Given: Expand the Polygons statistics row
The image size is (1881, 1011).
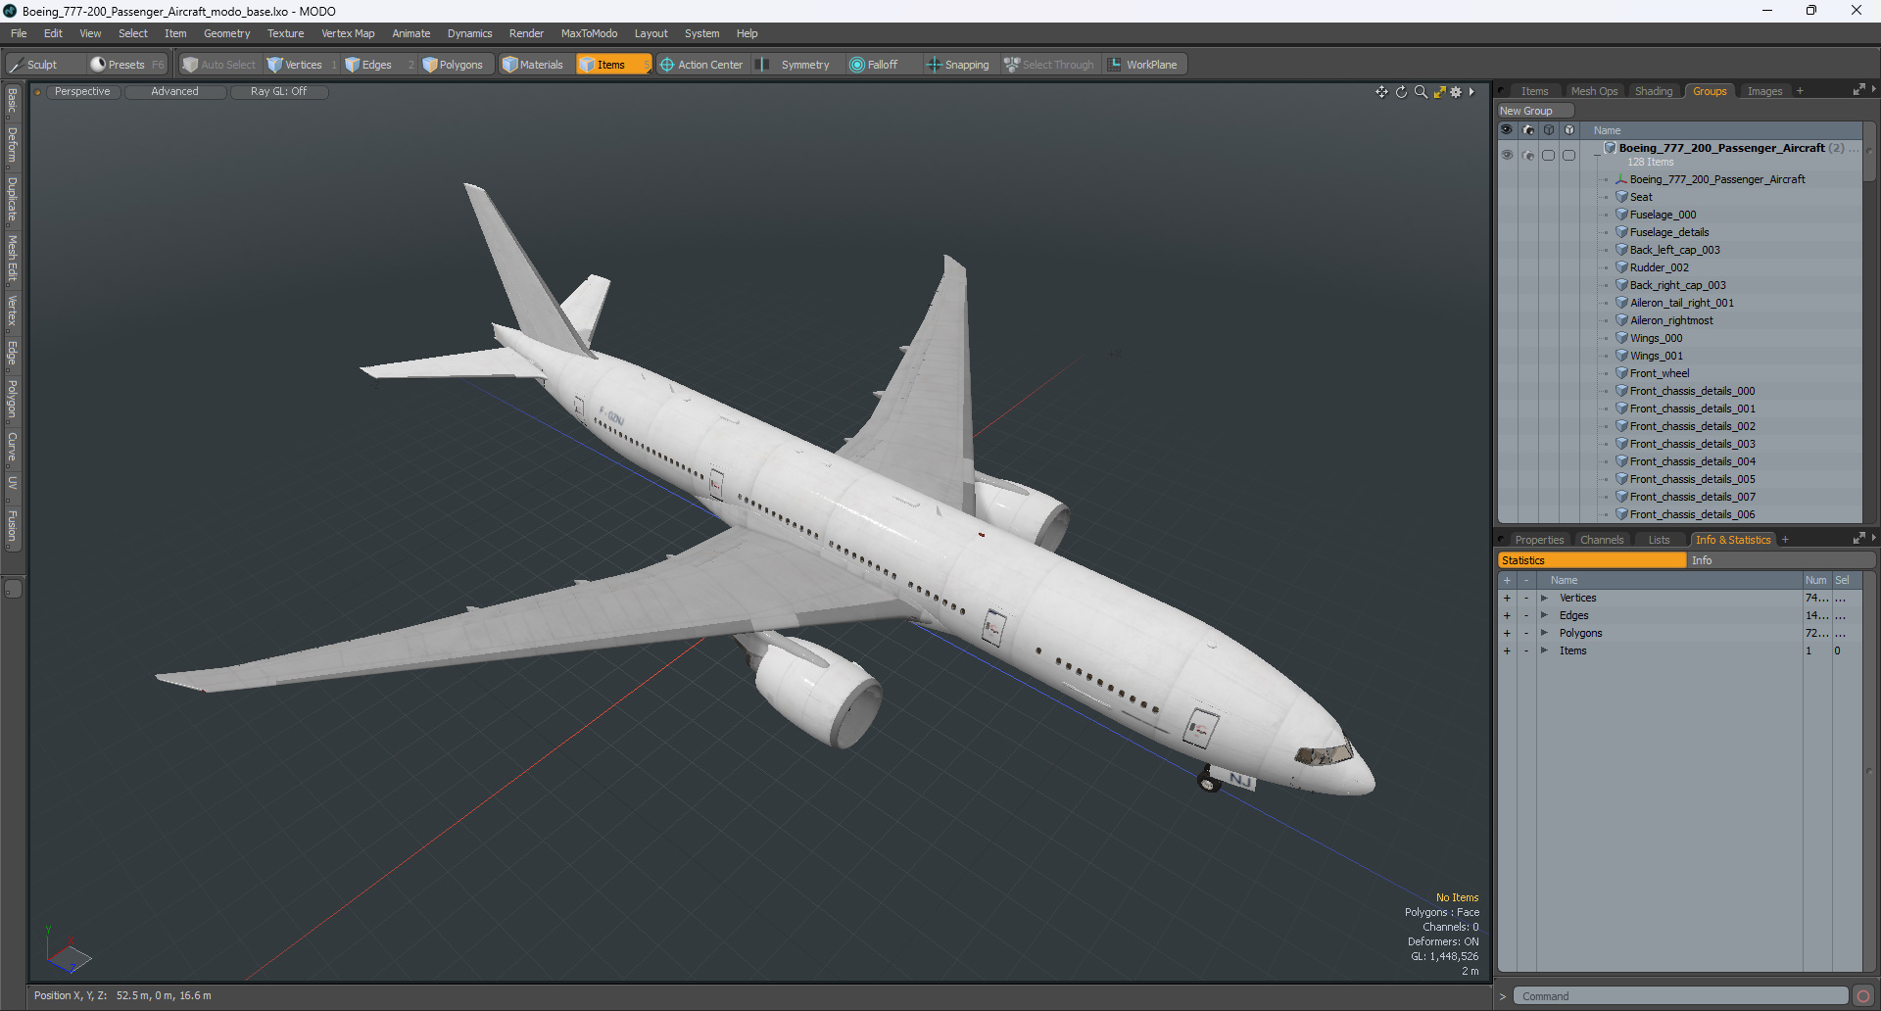Looking at the screenshot, I should pyautogui.click(x=1544, y=633).
